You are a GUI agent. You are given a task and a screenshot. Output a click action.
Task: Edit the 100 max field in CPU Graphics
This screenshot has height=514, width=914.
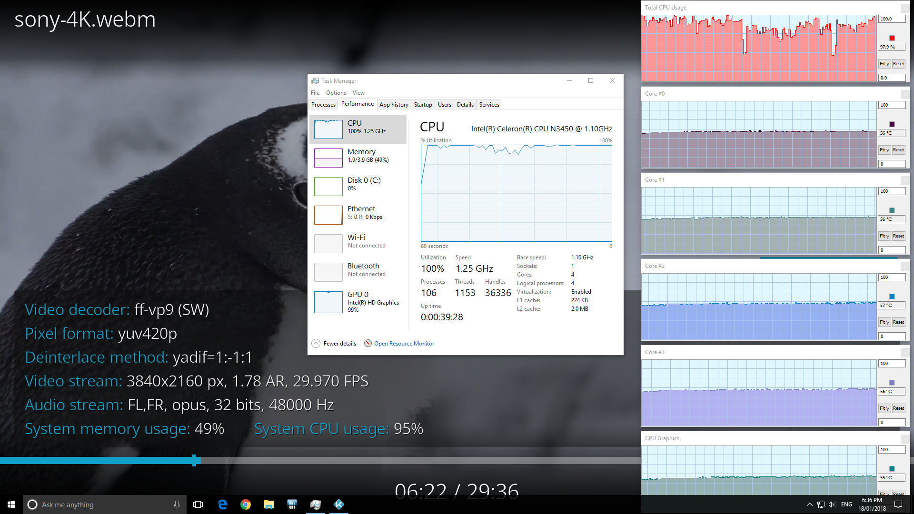pyautogui.click(x=892, y=450)
